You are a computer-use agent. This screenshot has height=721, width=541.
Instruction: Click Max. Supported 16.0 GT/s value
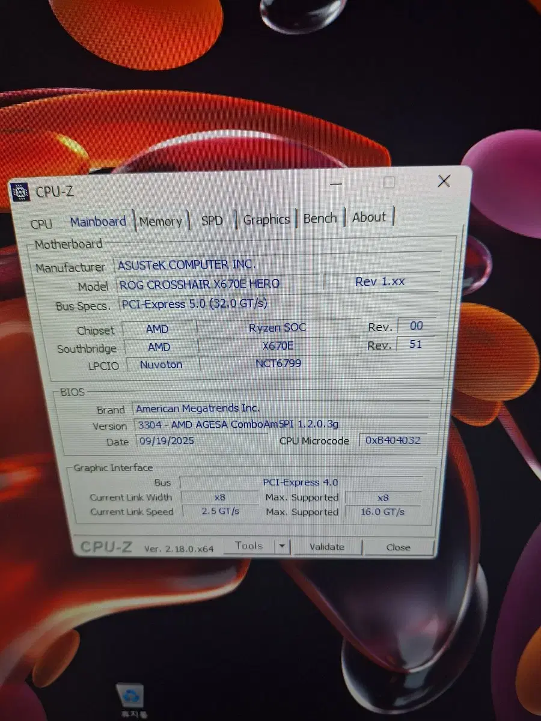[384, 512]
